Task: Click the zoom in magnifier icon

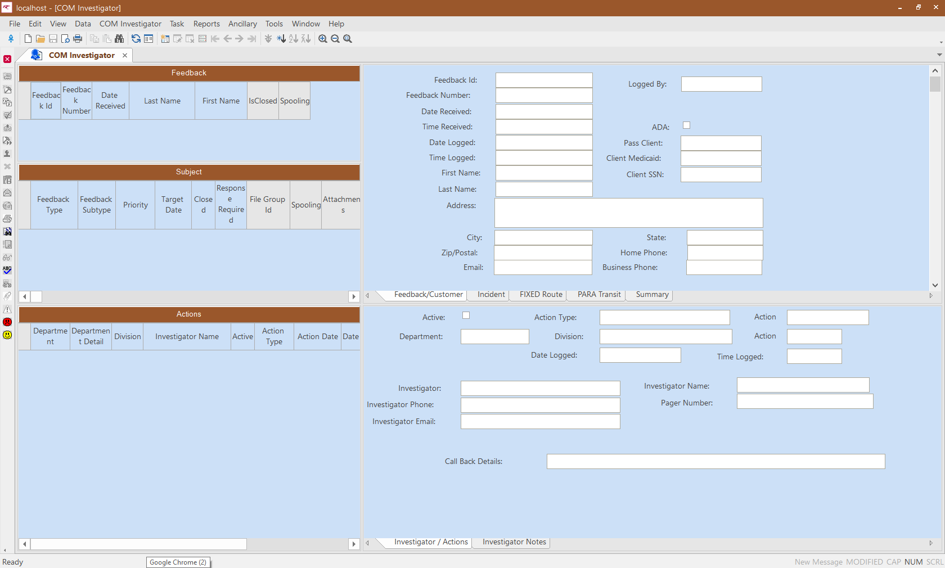Action: [323, 39]
